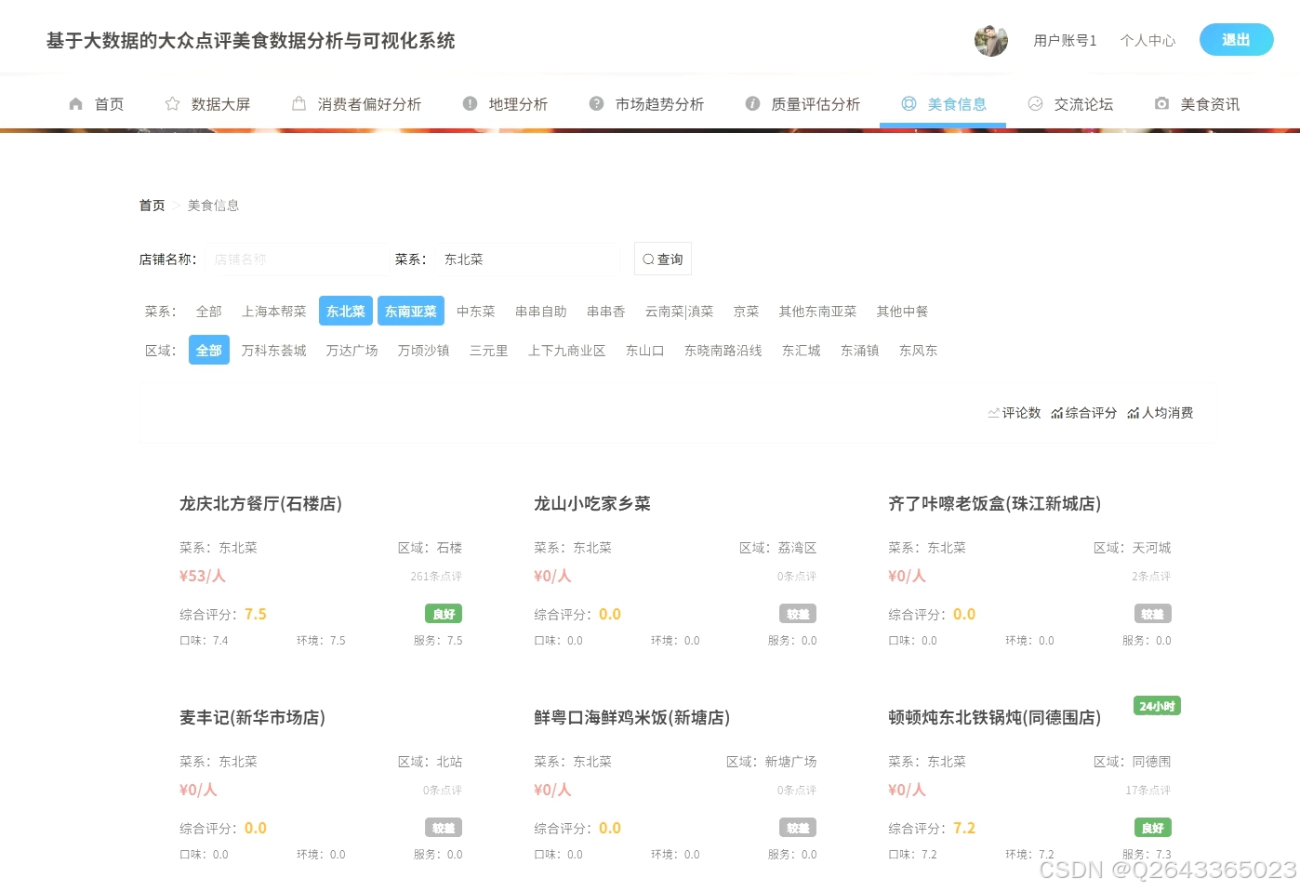Click the 质量评估分析 nav icon
1300x891 pixels.
tap(752, 103)
